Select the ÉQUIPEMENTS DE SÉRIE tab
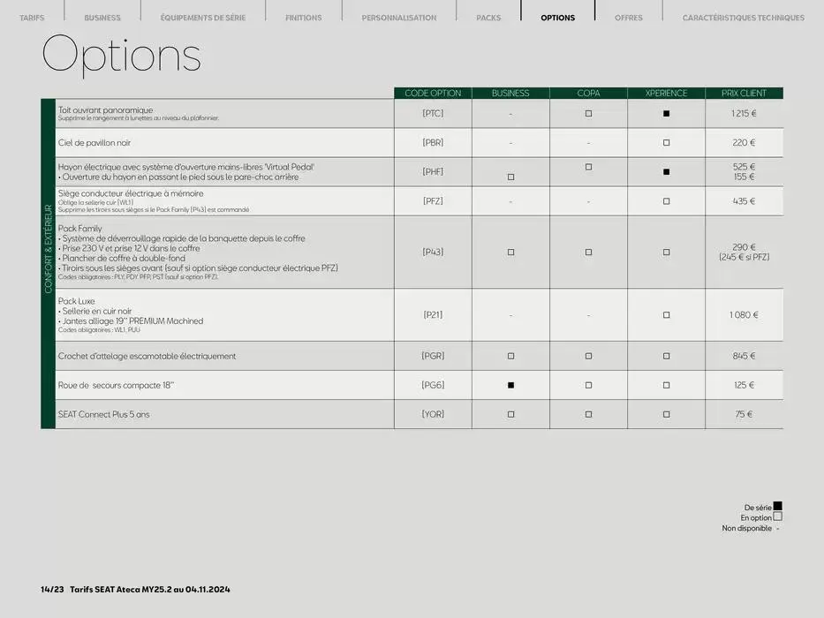 click(x=203, y=18)
